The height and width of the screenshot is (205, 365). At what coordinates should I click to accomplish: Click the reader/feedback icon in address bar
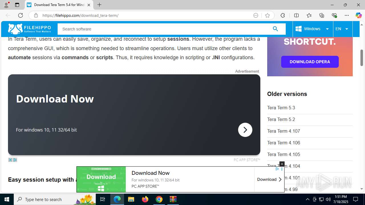(256, 15)
